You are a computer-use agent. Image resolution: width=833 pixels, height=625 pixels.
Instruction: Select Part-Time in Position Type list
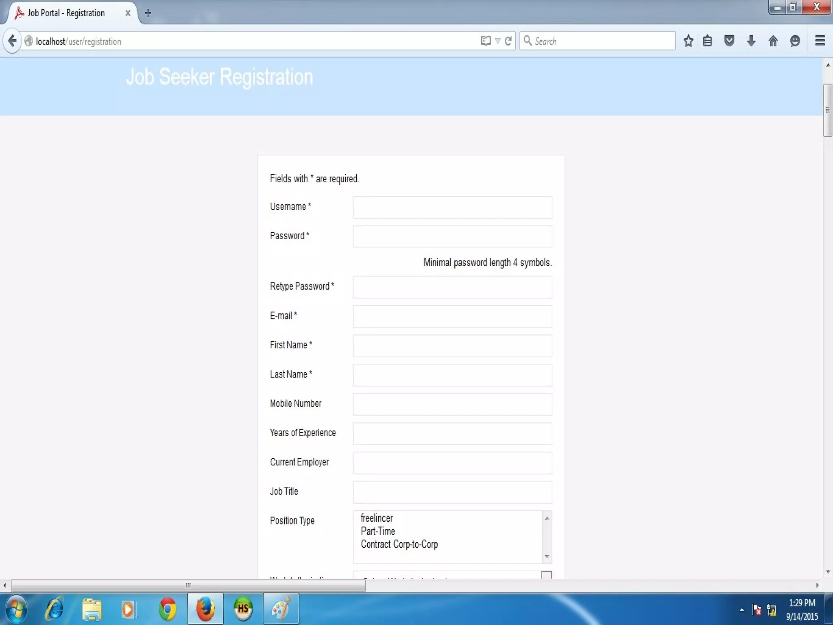click(x=378, y=531)
